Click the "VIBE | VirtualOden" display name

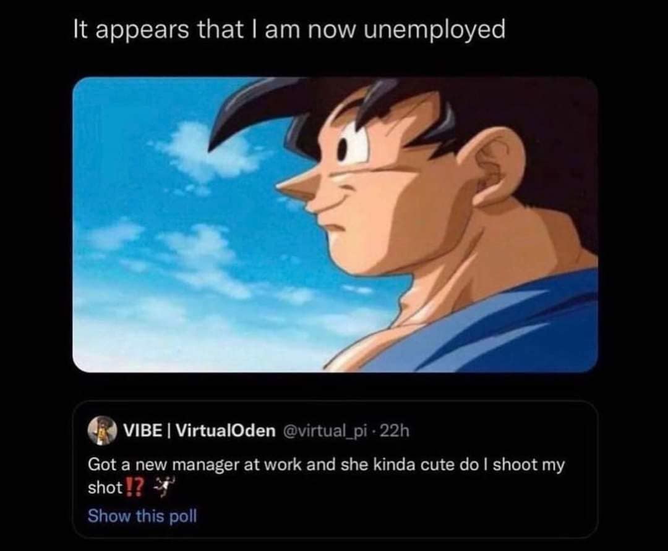[x=199, y=431]
